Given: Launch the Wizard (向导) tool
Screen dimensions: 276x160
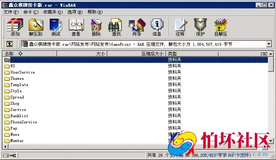Looking at the screenshot, I should point(137,27).
